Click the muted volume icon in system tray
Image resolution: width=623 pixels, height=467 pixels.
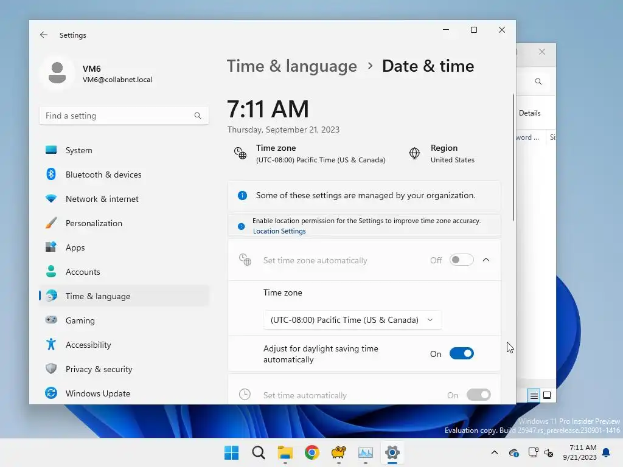[549, 452]
